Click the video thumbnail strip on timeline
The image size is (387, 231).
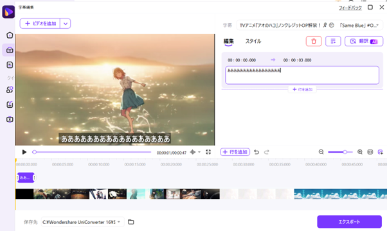pyautogui.click(x=201, y=194)
